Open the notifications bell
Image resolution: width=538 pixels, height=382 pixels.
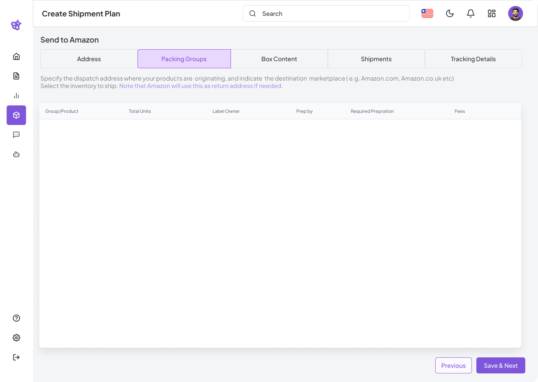coord(471,14)
